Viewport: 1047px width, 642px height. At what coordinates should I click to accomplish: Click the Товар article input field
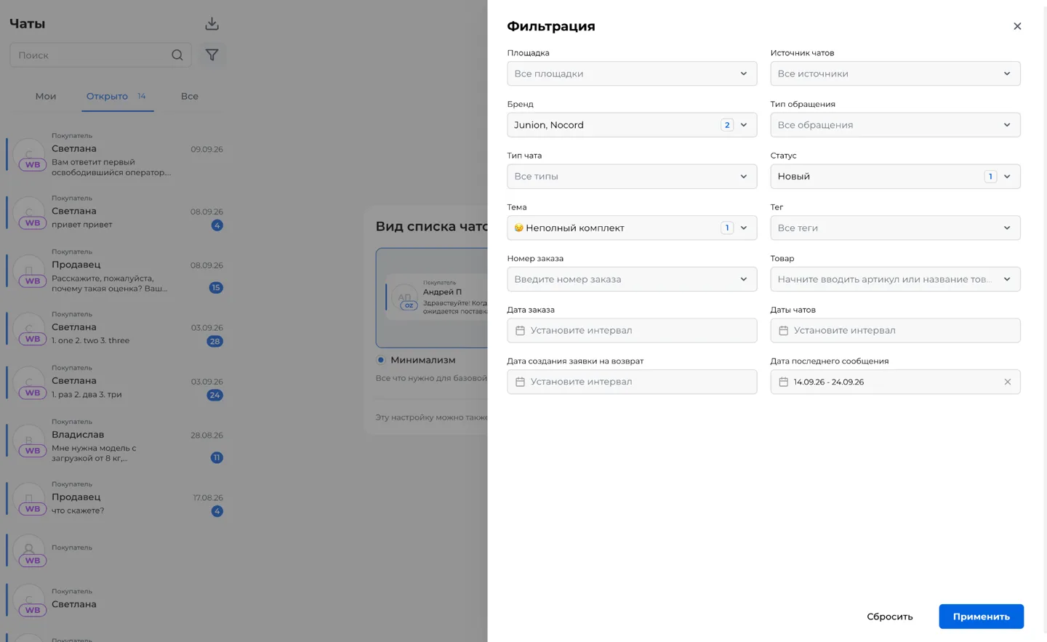point(895,279)
